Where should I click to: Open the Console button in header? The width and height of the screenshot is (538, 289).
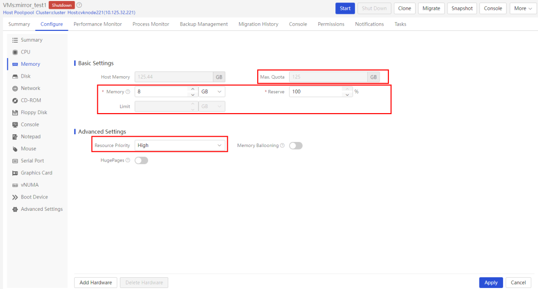(x=493, y=8)
